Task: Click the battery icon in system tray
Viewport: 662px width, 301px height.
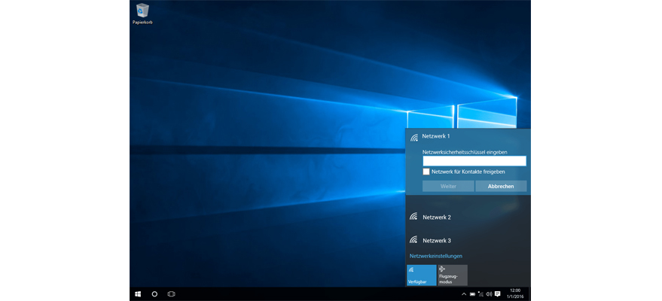Action: pyautogui.click(x=472, y=293)
